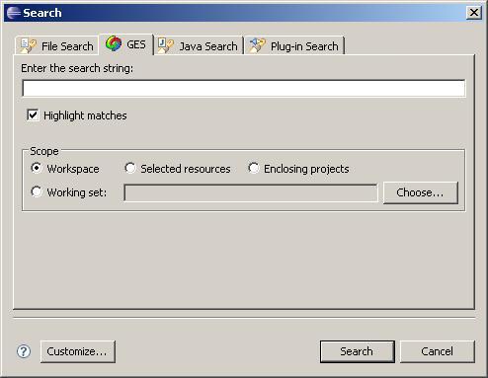Switch to the Plug-in Search tab
Viewport: 488px width, 378px height.
coord(294,45)
